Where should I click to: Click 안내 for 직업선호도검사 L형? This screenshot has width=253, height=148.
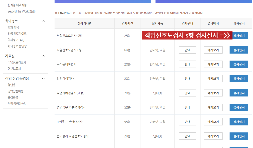point(188,50)
